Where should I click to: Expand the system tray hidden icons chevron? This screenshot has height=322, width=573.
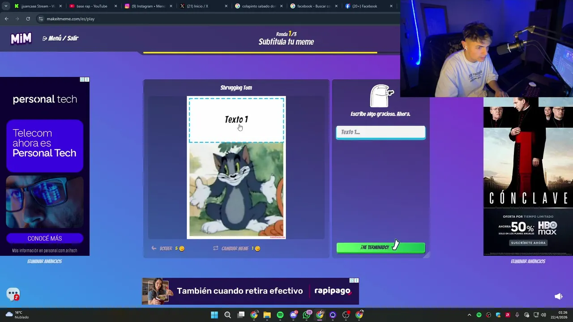click(x=469, y=315)
